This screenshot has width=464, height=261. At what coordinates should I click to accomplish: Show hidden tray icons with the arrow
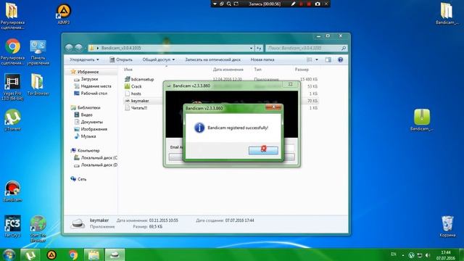[403, 255]
